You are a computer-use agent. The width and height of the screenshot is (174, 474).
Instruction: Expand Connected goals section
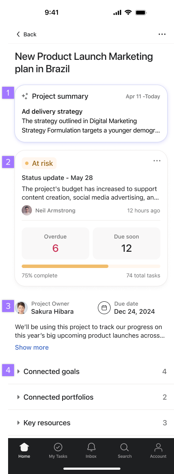tap(87, 371)
